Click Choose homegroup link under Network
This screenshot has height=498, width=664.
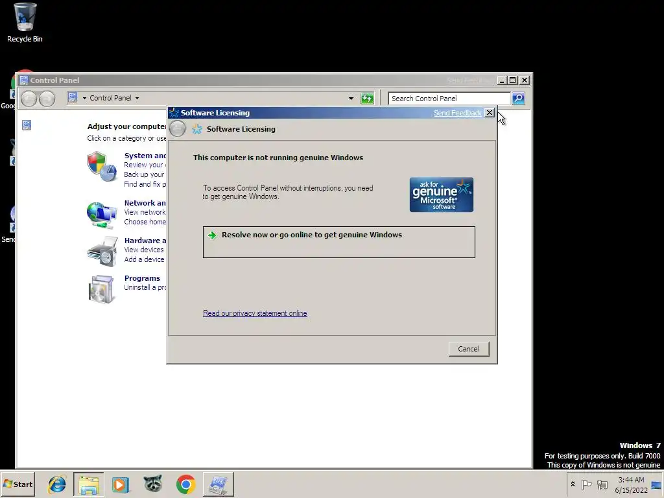click(145, 222)
